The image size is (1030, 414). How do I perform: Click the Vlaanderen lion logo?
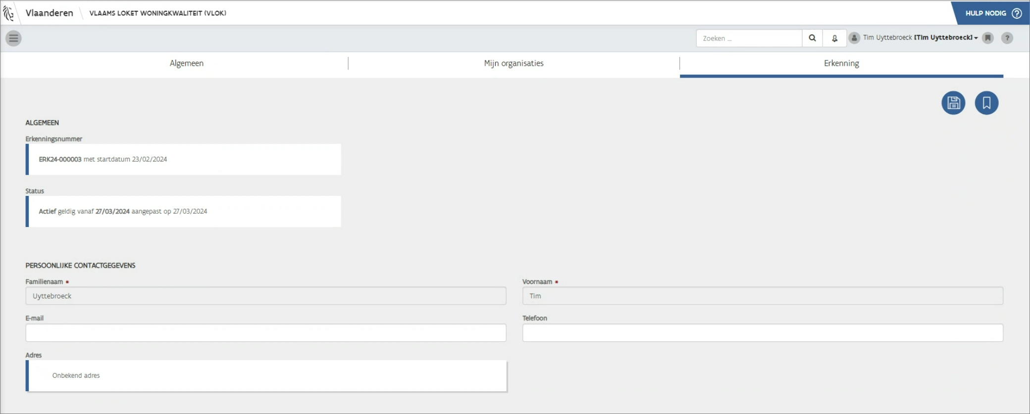pos(8,13)
